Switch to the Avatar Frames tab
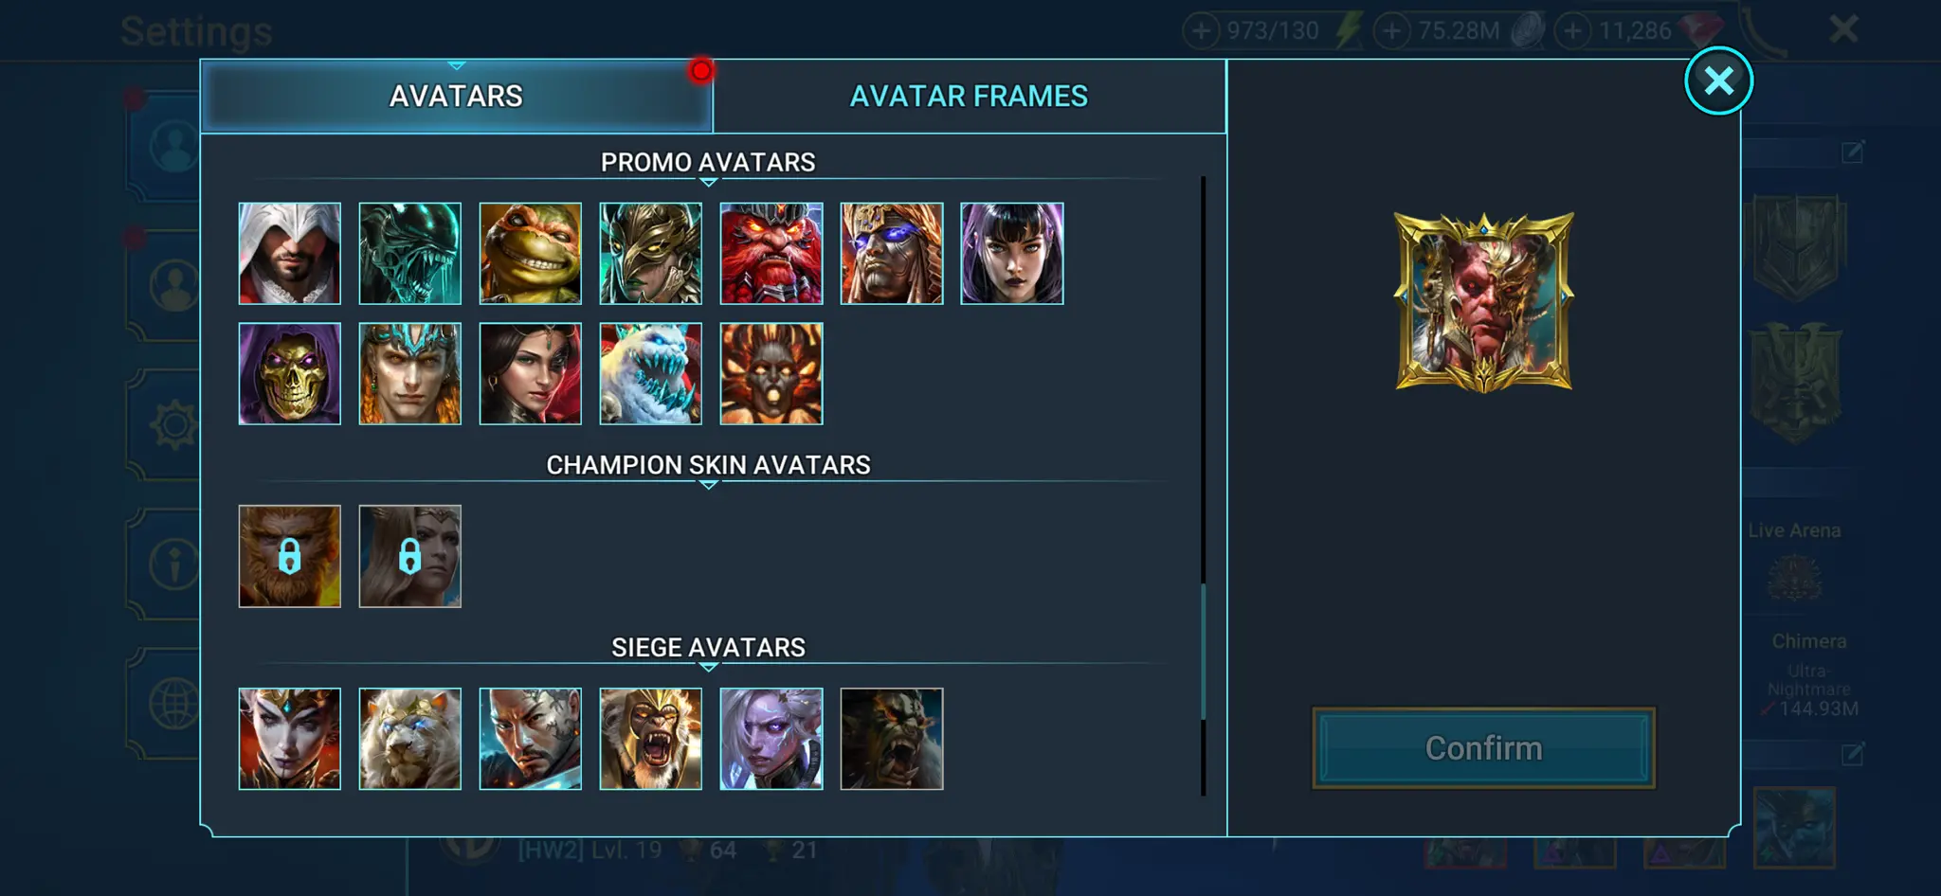The height and width of the screenshot is (896, 1941). click(x=969, y=97)
